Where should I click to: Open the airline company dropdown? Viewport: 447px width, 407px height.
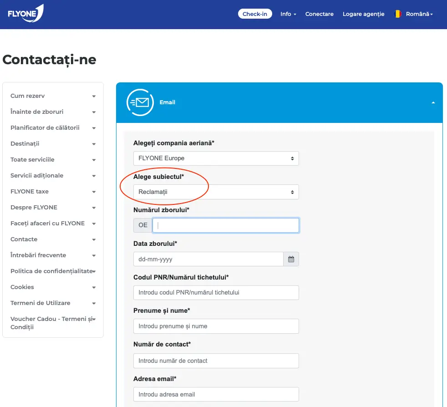(x=216, y=158)
